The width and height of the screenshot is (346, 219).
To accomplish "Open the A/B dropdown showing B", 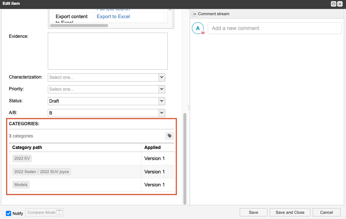I will [162, 113].
